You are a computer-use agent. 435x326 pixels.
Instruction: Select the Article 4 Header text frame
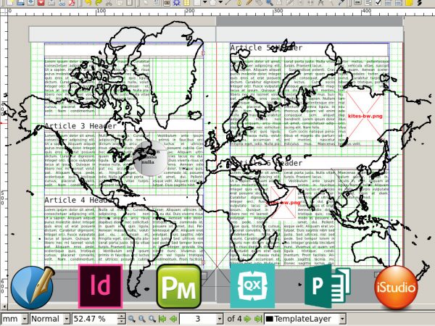[x=124, y=200]
